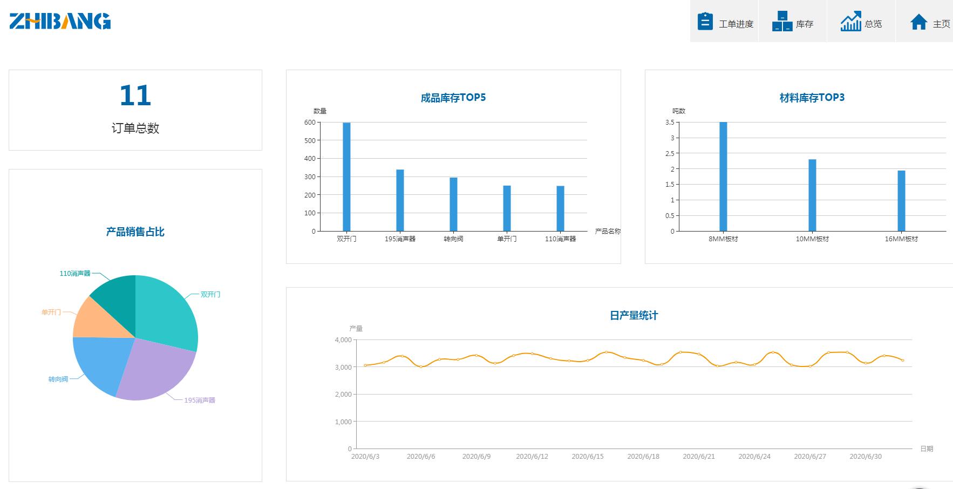The width and height of the screenshot is (953, 489).
Task: Go to the 总览 tab
Action: click(x=873, y=24)
